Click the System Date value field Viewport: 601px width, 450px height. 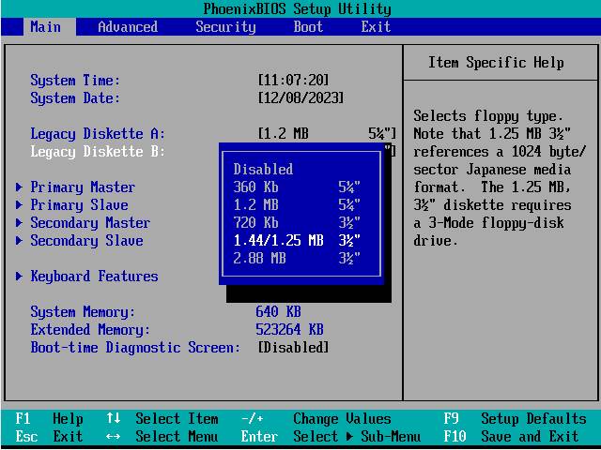(x=300, y=98)
